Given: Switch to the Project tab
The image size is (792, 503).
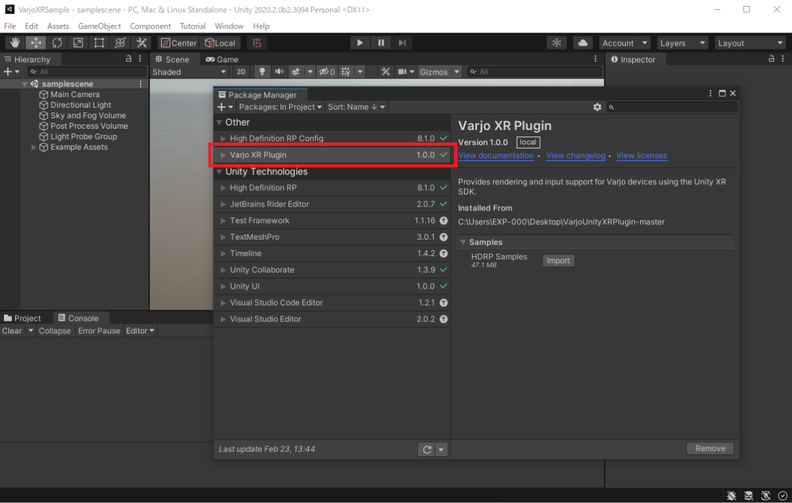Looking at the screenshot, I should (22, 318).
